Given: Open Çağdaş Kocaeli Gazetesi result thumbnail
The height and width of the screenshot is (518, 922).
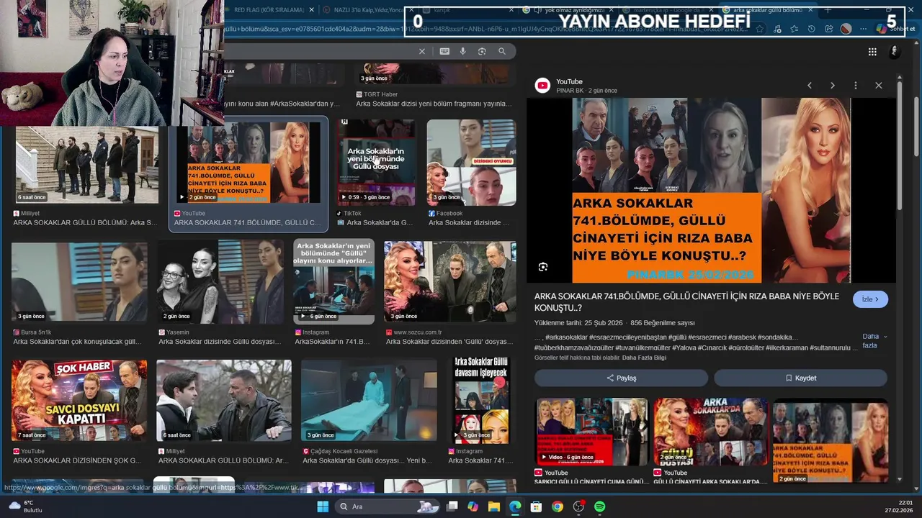Looking at the screenshot, I should 369,401.
